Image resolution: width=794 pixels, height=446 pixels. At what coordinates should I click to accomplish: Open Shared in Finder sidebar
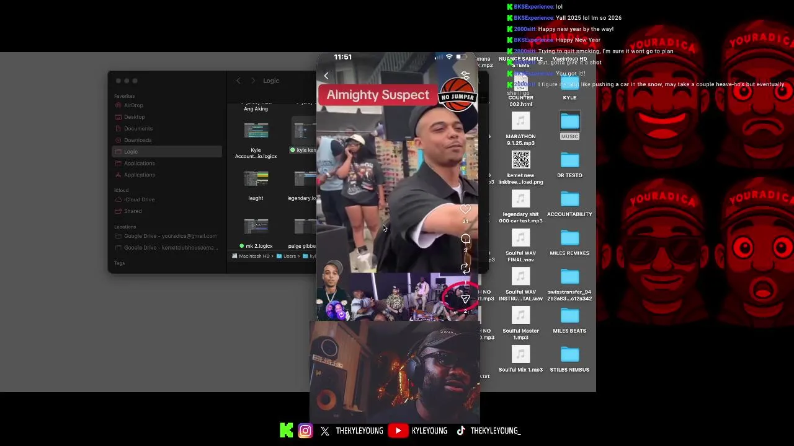[133, 211]
